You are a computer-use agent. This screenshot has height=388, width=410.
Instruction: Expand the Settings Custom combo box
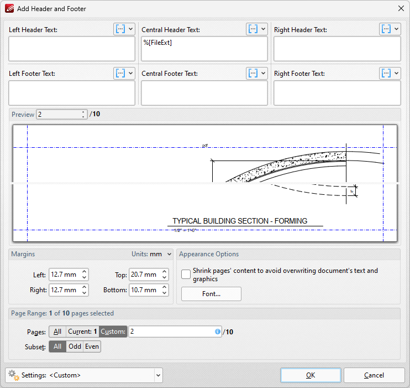(158, 375)
